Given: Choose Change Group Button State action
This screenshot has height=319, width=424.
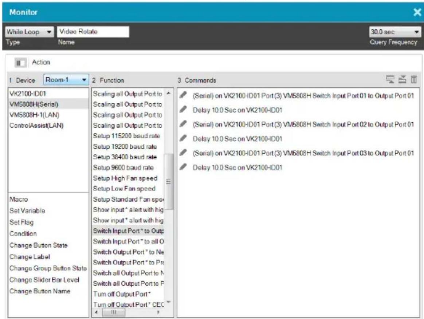Looking at the screenshot, I should click(48, 268).
